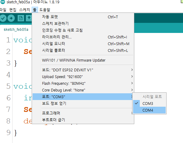Open 시리얼 모니터 from menu
This screenshot has width=183, height=143.
[83, 44]
